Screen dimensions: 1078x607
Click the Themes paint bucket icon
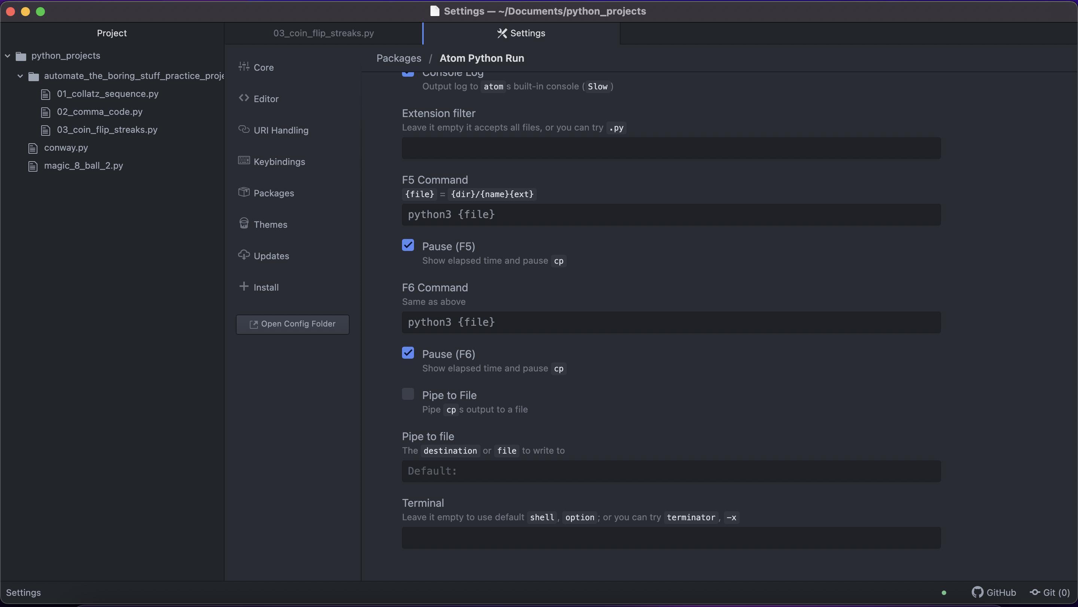[x=244, y=223]
